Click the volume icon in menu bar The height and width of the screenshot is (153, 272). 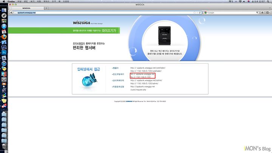tap(244, 2)
